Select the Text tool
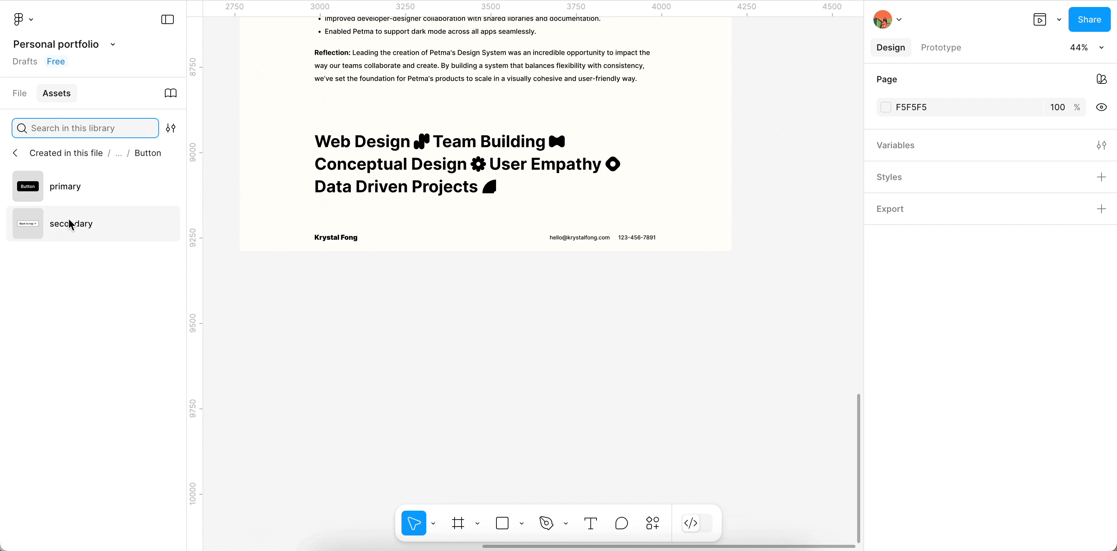 coord(590,523)
